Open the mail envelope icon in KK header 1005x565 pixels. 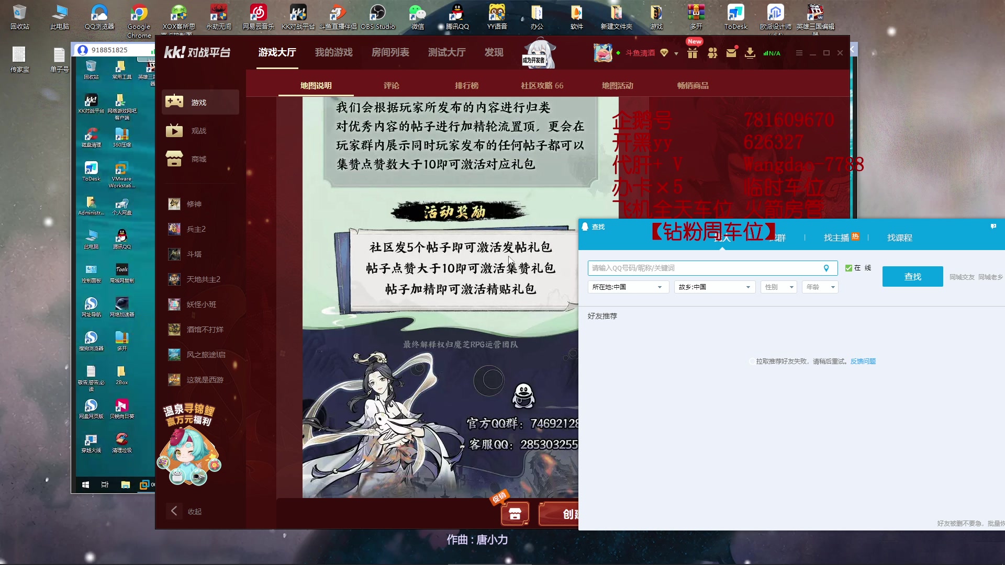click(x=731, y=53)
